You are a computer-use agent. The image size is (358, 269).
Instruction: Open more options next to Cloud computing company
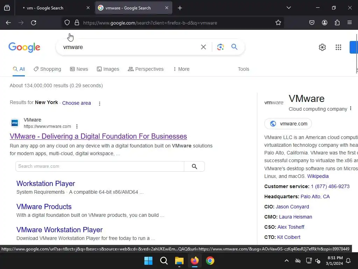(x=351, y=109)
